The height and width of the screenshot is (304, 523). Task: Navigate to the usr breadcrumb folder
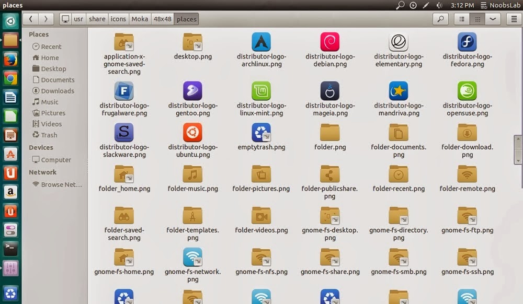(x=78, y=19)
